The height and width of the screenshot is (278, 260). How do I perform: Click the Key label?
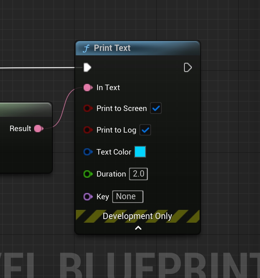point(103,197)
